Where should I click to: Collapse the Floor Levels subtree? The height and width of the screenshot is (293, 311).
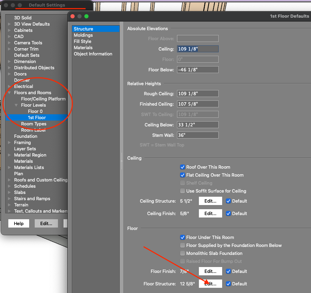pyautogui.click(x=16, y=105)
